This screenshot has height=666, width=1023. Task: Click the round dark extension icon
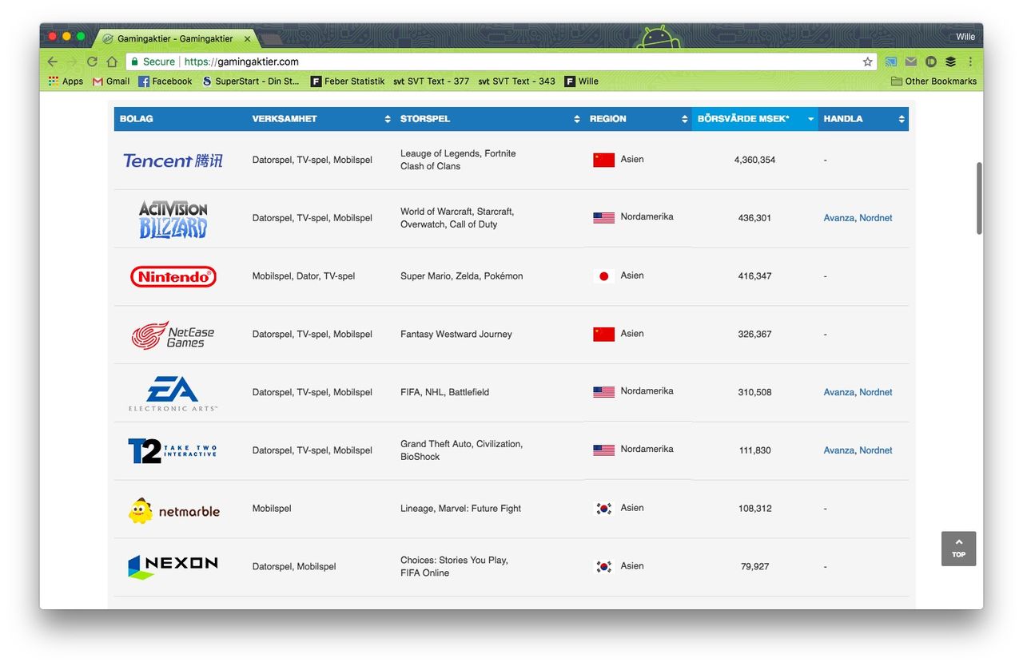pos(931,61)
